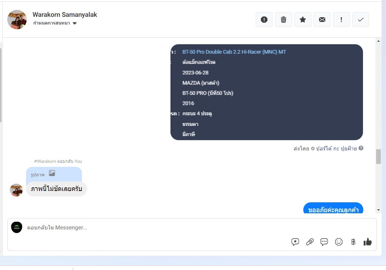
Task: Click the chat scrollbar up arrow
Action: tap(378, 41)
